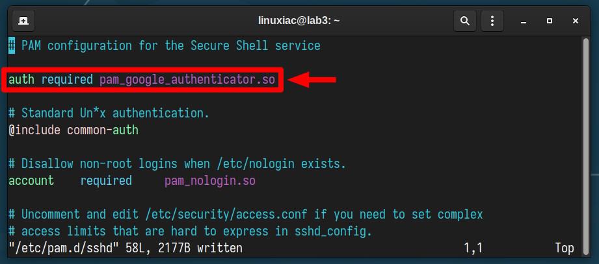Open the three-dot terminal menu
Screen dimensions: 599x264
click(492, 21)
